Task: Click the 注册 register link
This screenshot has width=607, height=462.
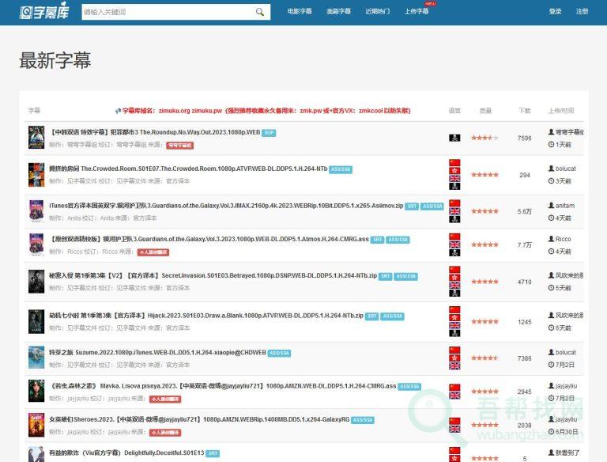Action: click(582, 12)
